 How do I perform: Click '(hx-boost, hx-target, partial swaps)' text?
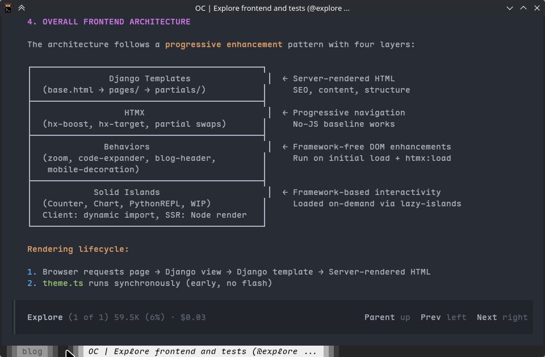click(x=134, y=124)
